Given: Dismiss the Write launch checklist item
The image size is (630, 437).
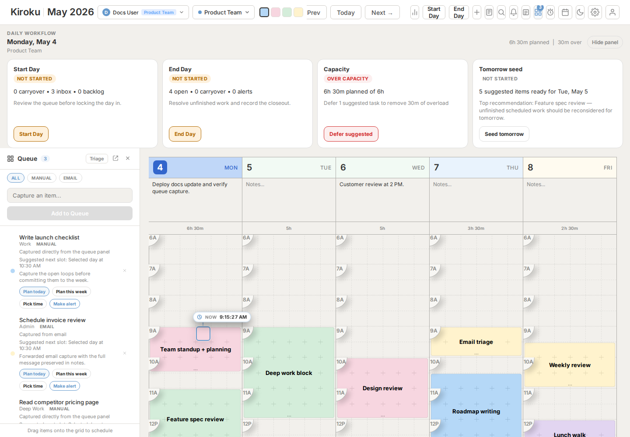Looking at the screenshot, I should click(125, 271).
